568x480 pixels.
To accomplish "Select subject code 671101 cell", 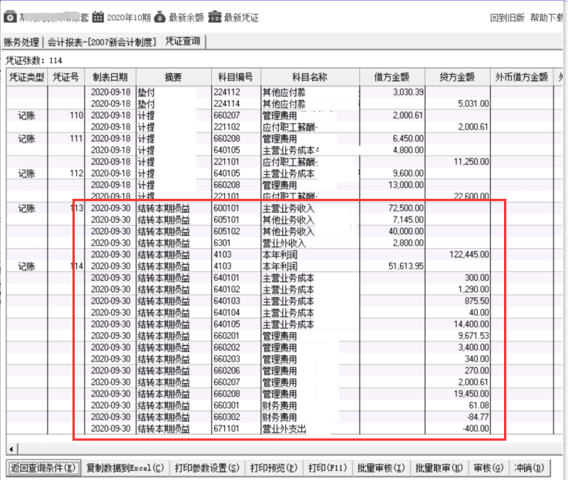I will 236,428.
